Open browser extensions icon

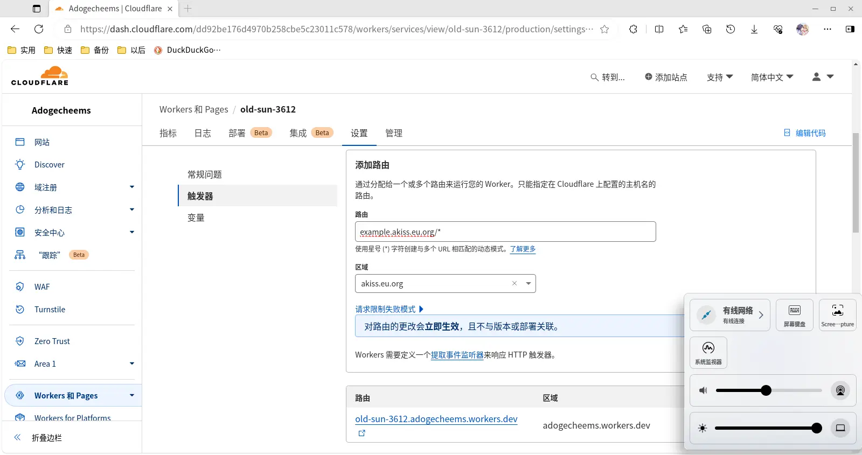pos(633,29)
